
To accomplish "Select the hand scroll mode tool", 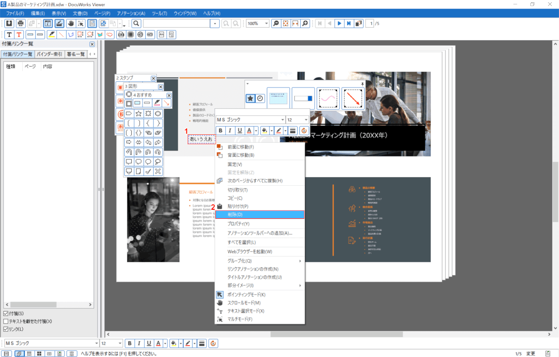I will (70, 23).
